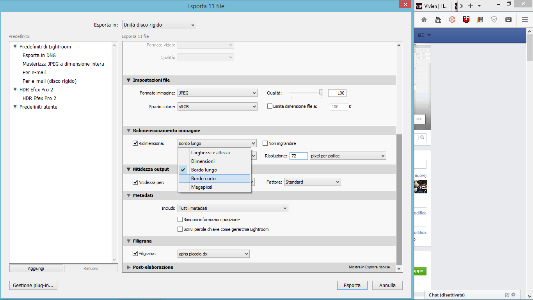
Task: Select Esporta in DNG preset
Action: [39, 55]
